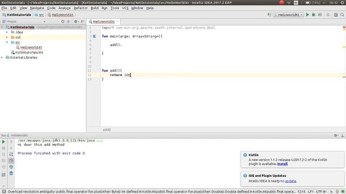
Task: Click the HelloWorld.kt breadcrumb in the navigation bar
Action: tap(63, 15)
